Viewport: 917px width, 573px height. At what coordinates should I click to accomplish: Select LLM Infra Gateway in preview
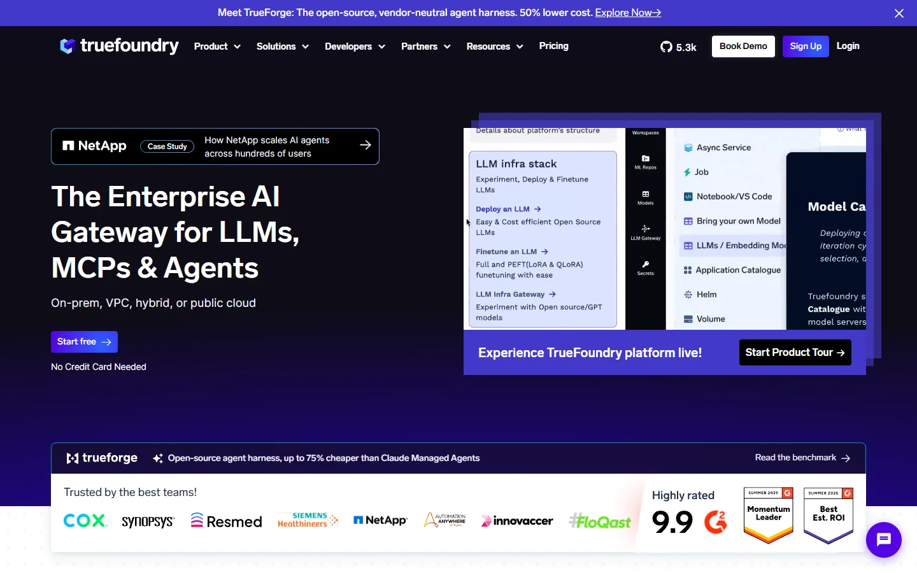click(x=516, y=294)
